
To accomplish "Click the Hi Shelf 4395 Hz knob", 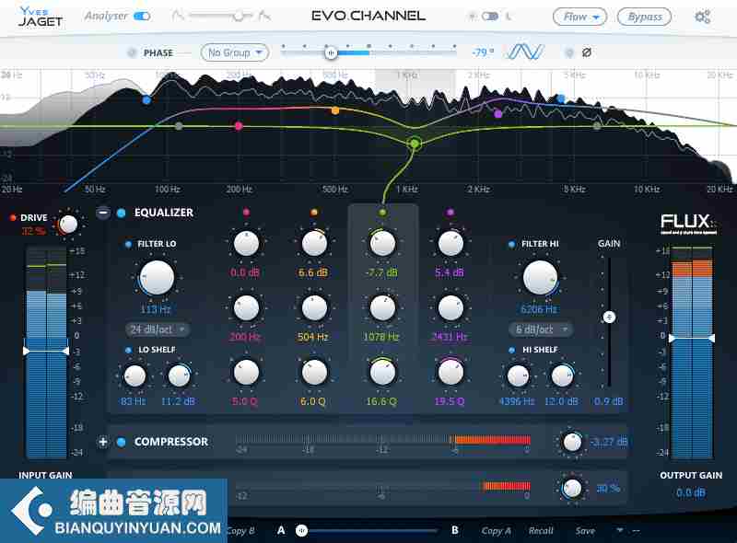I will (518, 375).
